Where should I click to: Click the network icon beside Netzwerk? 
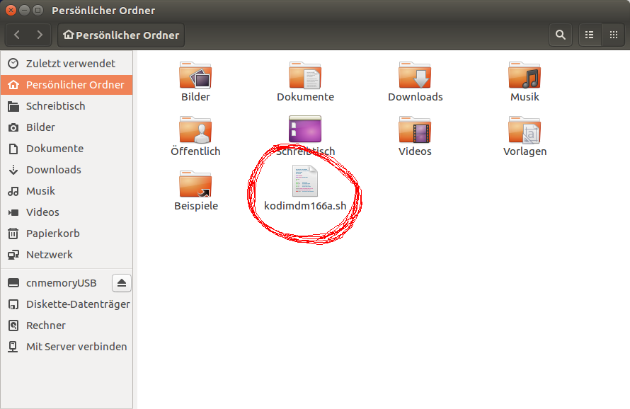click(13, 255)
